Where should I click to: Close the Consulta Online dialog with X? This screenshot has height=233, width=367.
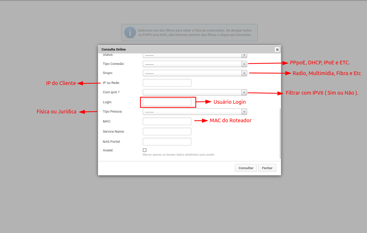[x=277, y=50]
